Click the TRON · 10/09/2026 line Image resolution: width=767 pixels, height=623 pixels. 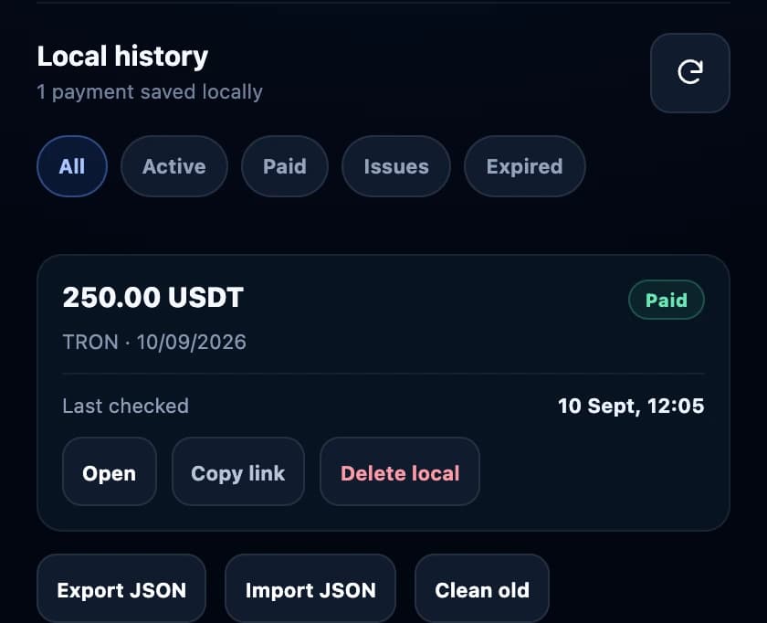click(154, 342)
